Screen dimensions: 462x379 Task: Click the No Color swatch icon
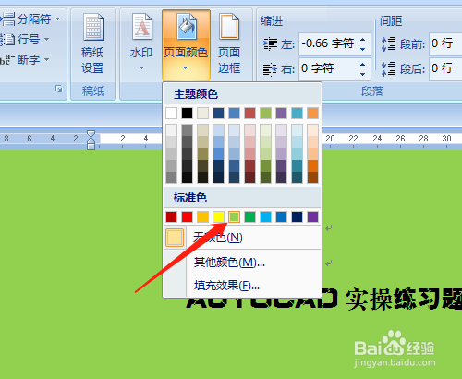tap(175, 238)
